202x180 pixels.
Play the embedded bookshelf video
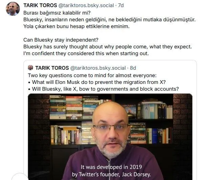click(x=110, y=137)
